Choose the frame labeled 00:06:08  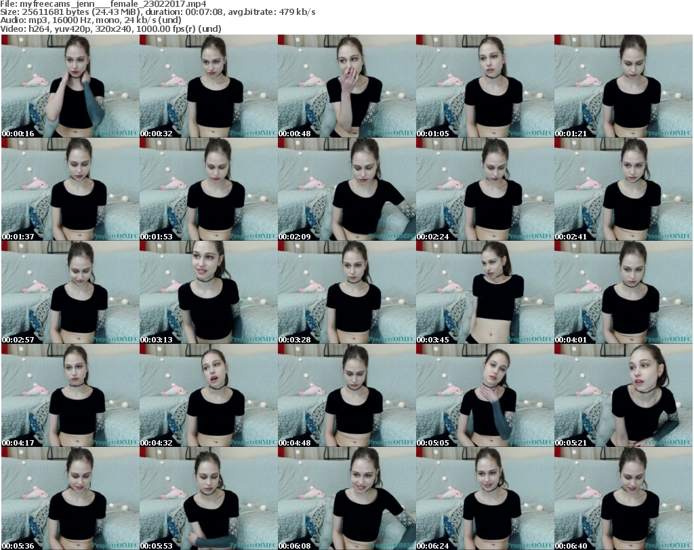point(346,498)
